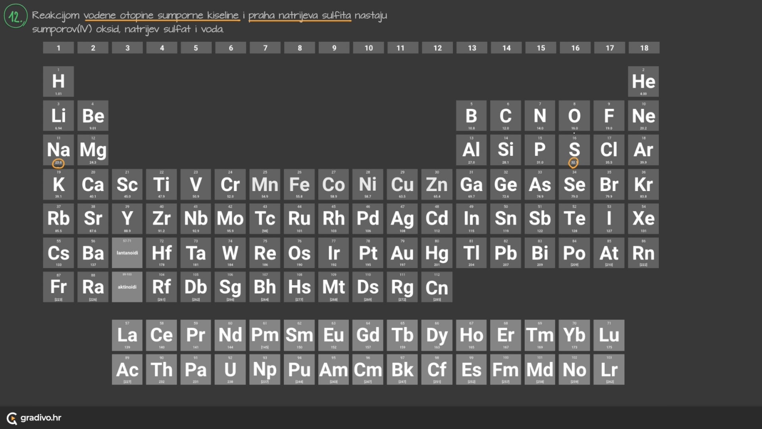Click the lawrencium (Lr) element tile
The width and height of the screenshot is (762, 429).
tap(609, 370)
